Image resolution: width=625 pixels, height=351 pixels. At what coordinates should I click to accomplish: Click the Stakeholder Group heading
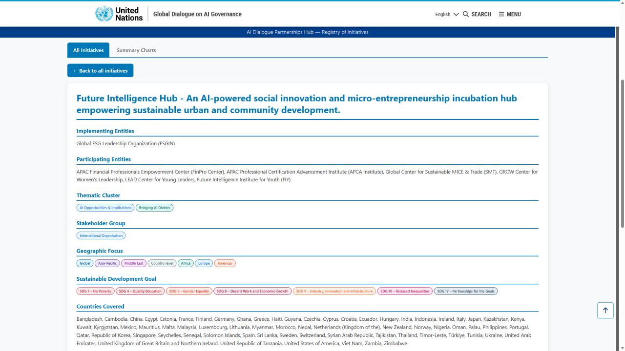coord(101,223)
